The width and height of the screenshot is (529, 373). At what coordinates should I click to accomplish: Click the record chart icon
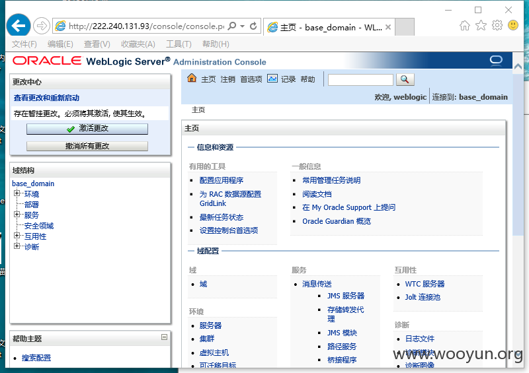coord(272,79)
